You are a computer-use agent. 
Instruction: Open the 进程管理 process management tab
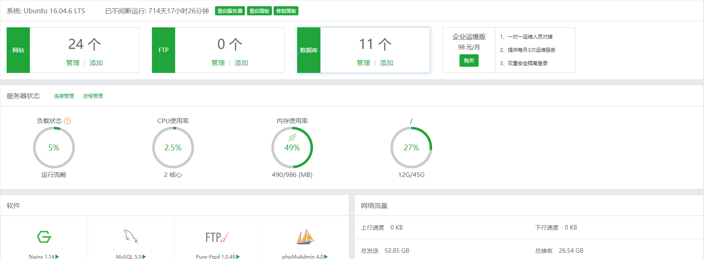point(93,96)
